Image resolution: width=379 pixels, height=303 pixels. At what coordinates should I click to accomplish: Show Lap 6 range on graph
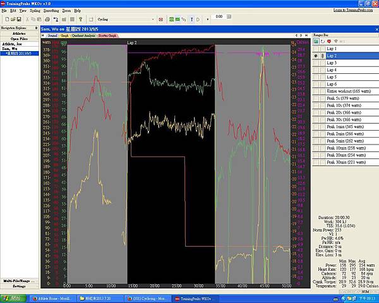[x=316, y=85]
